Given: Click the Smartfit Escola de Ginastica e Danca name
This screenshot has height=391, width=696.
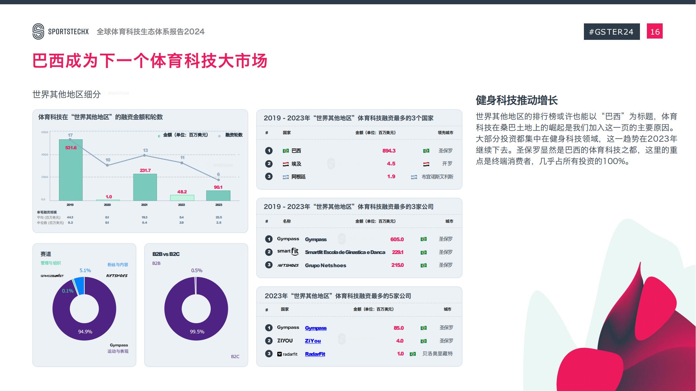Looking at the screenshot, I should [345, 252].
